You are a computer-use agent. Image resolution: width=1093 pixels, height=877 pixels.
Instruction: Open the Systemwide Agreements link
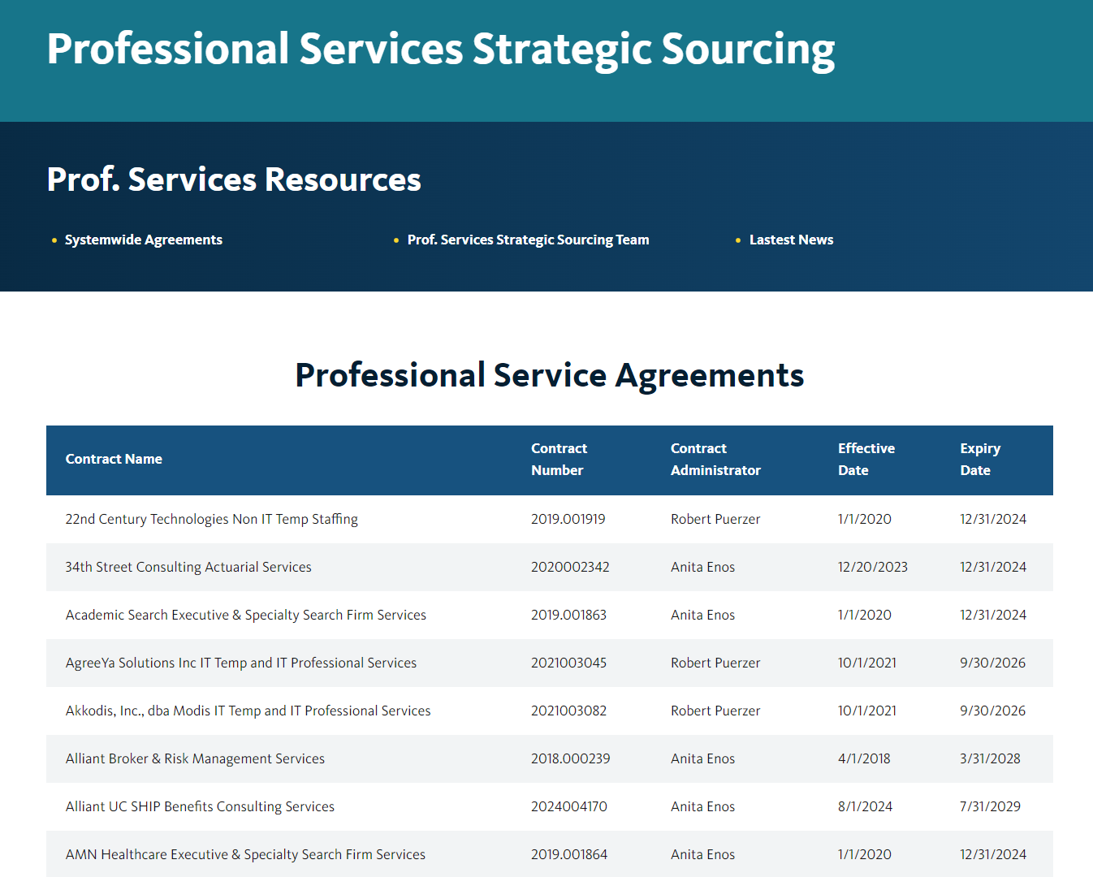click(143, 240)
